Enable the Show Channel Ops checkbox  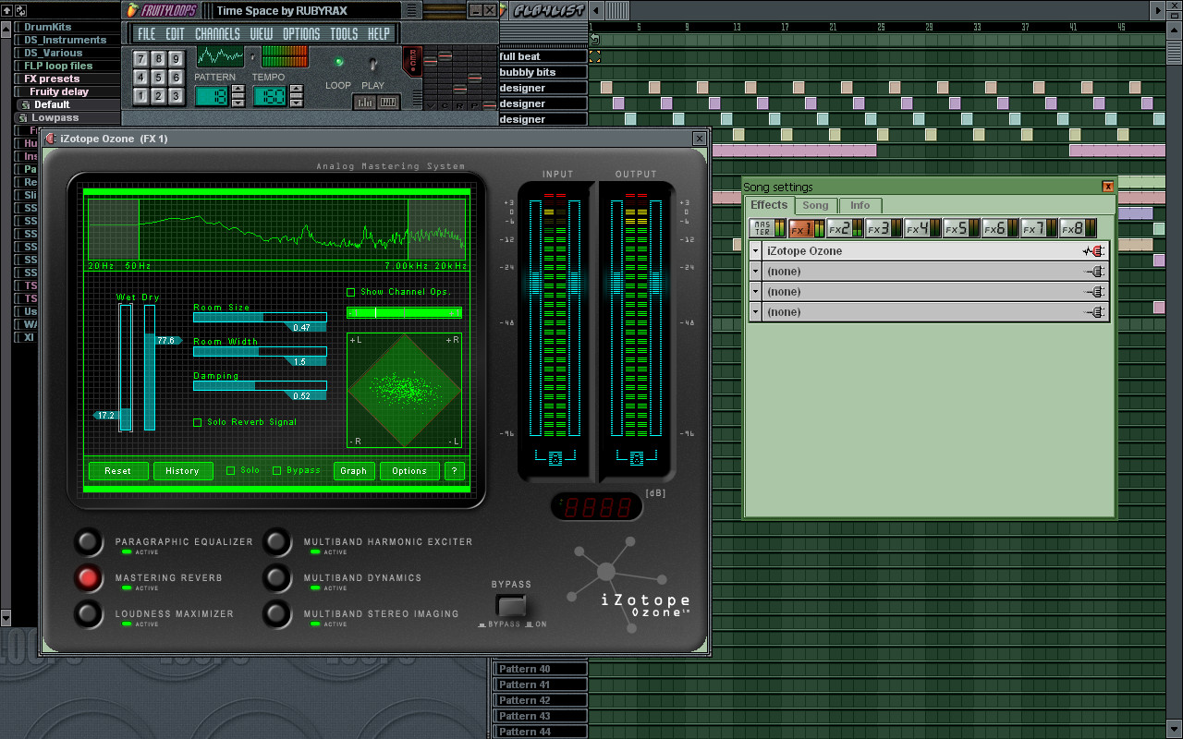point(351,292)
